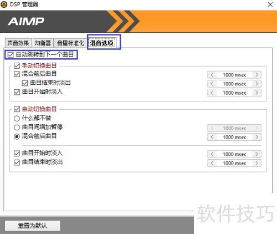This screenshot has width=277, height=234.
Task: Uncheck the 自动切换曲目 group checkbox
Action: tap(17, 109)
